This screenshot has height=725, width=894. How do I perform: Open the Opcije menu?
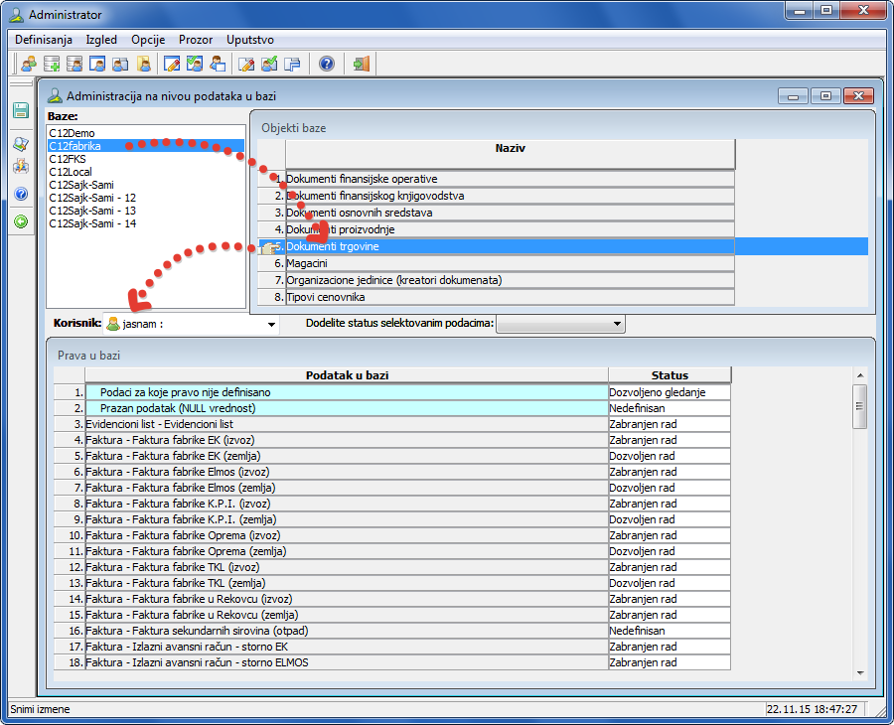pos(148,40)
